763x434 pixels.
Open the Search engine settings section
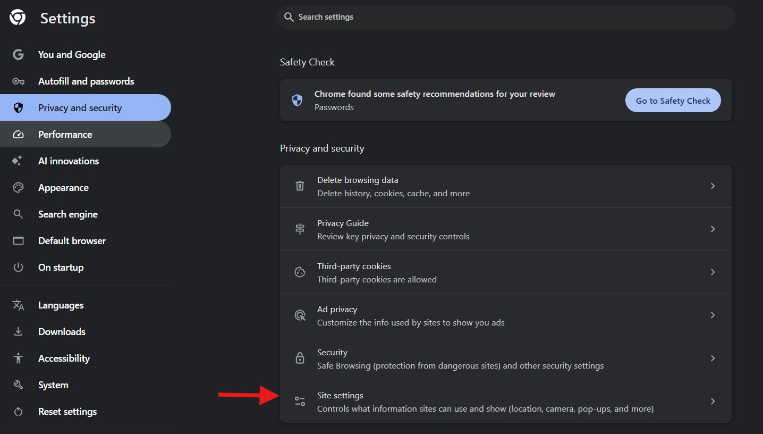click(67, 214)
